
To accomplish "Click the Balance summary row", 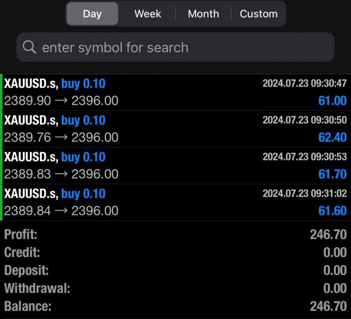I will (175, 306).
